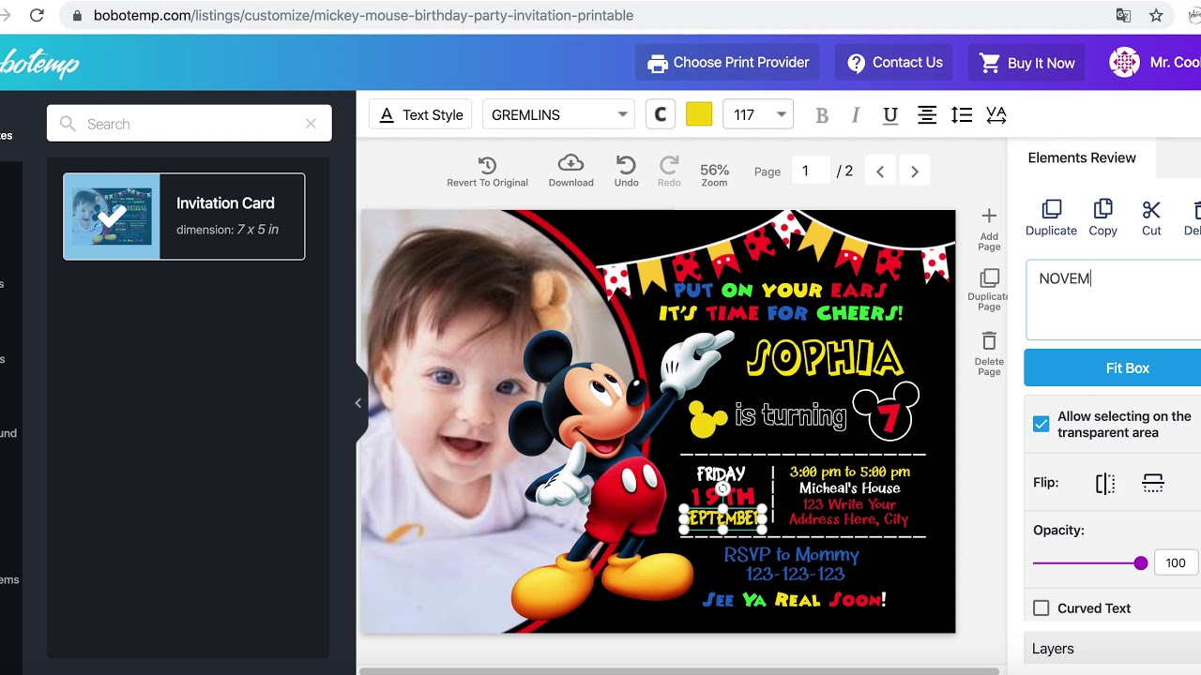This screenshot has width=1201, height=675.
Task: Collapse the left sidebar panel arrow
Action: [357, 403]
